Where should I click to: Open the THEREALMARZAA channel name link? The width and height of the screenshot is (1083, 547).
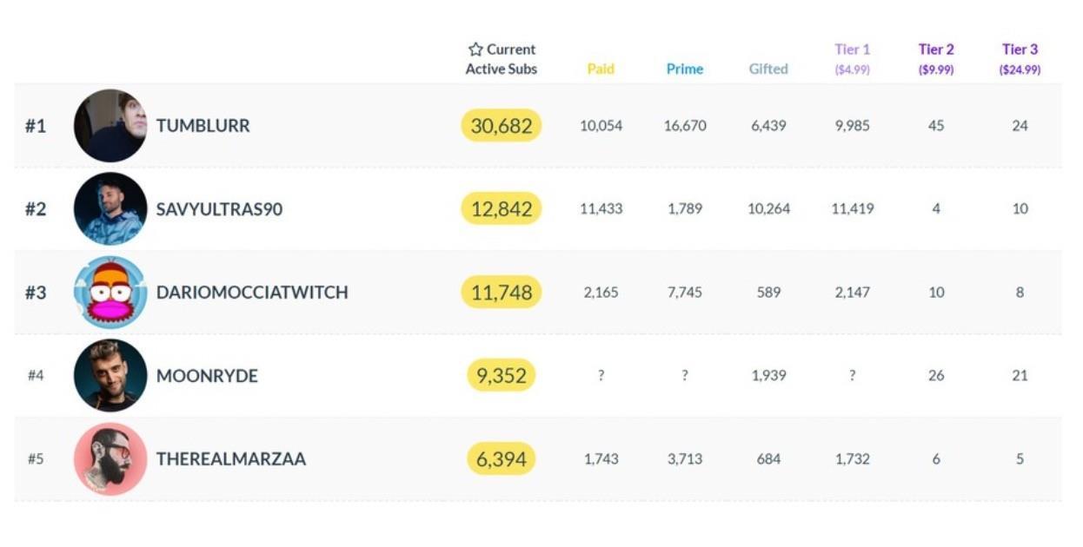(231, 459)
